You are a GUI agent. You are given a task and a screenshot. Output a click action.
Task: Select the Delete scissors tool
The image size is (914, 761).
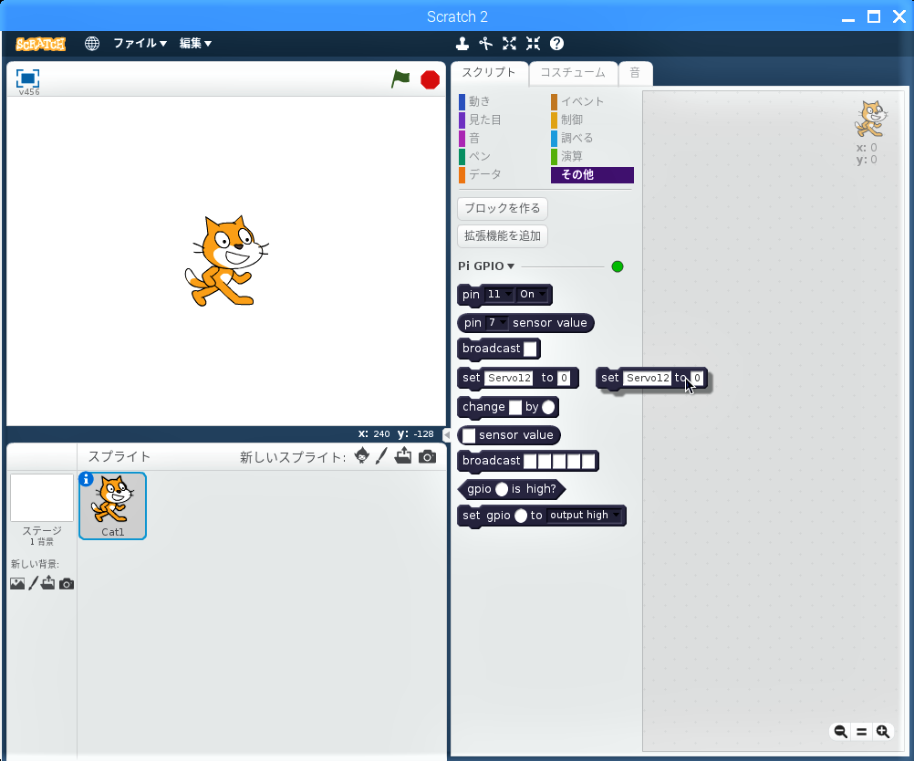(x=485, y=44)
